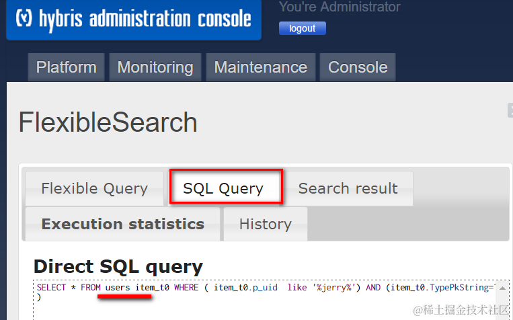Open the Console menu

pyautogui.click(x=358, y=67)
